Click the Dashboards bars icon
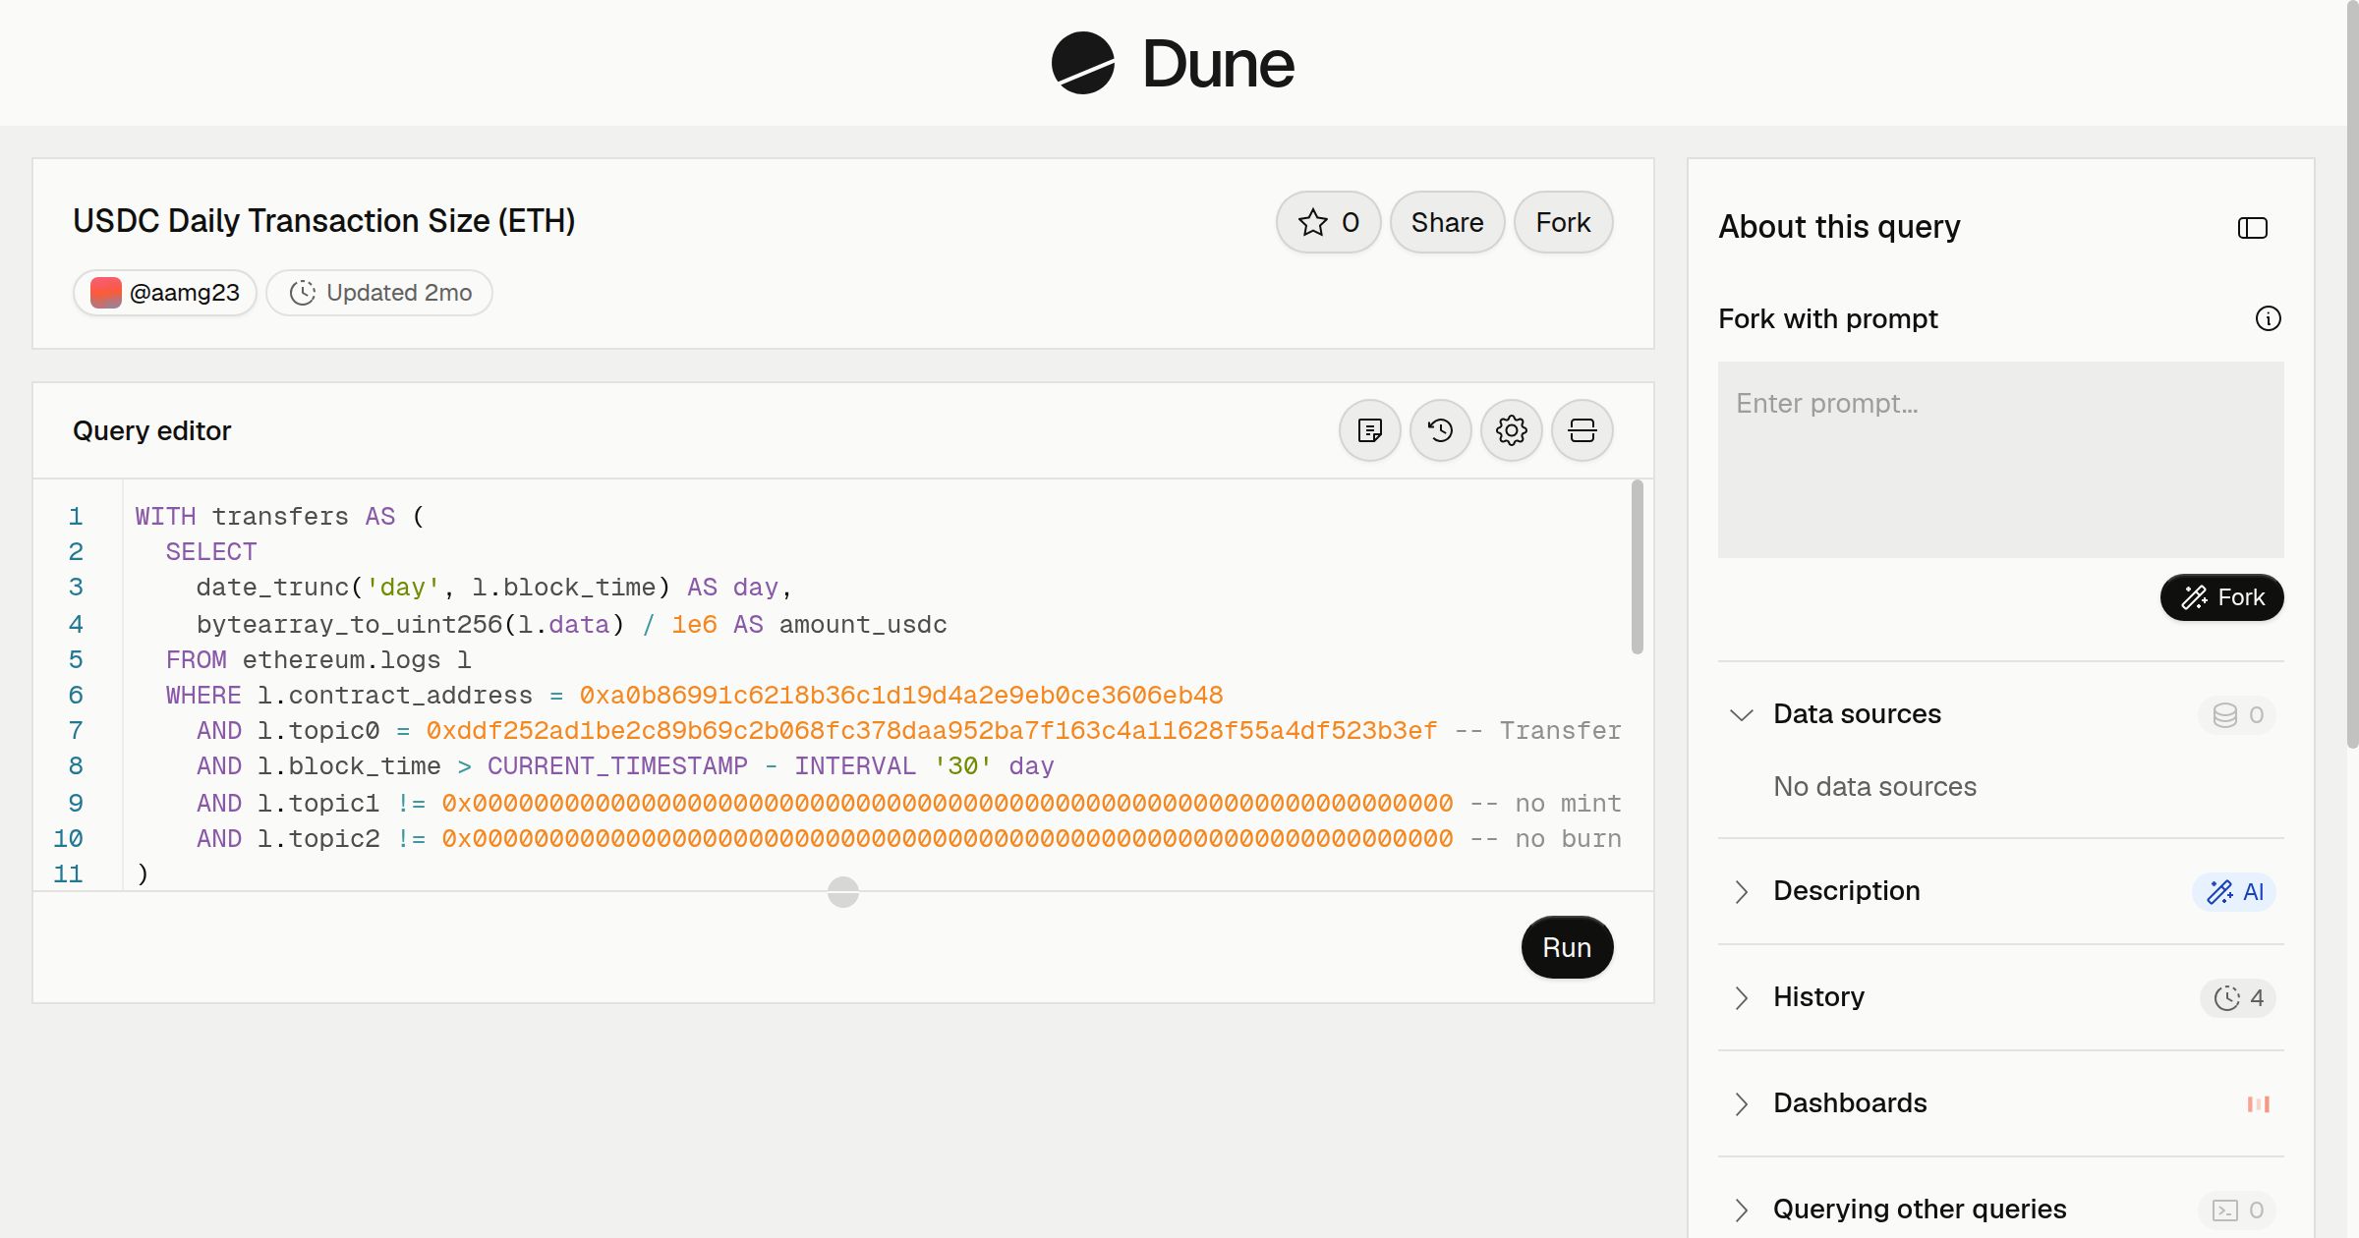Screen dimensions: 2359x1238 (x=2258, y=1104)
